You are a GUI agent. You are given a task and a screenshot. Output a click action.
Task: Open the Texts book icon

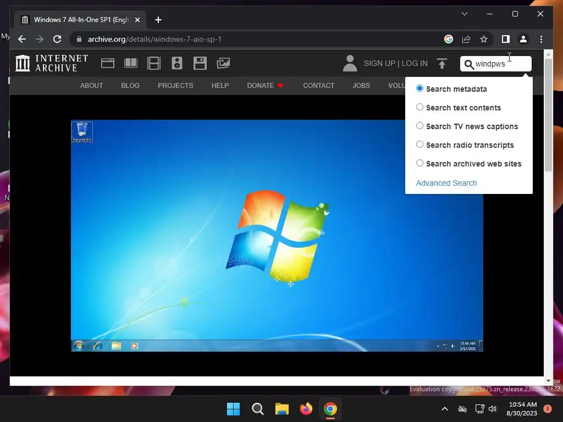point(131,63)
